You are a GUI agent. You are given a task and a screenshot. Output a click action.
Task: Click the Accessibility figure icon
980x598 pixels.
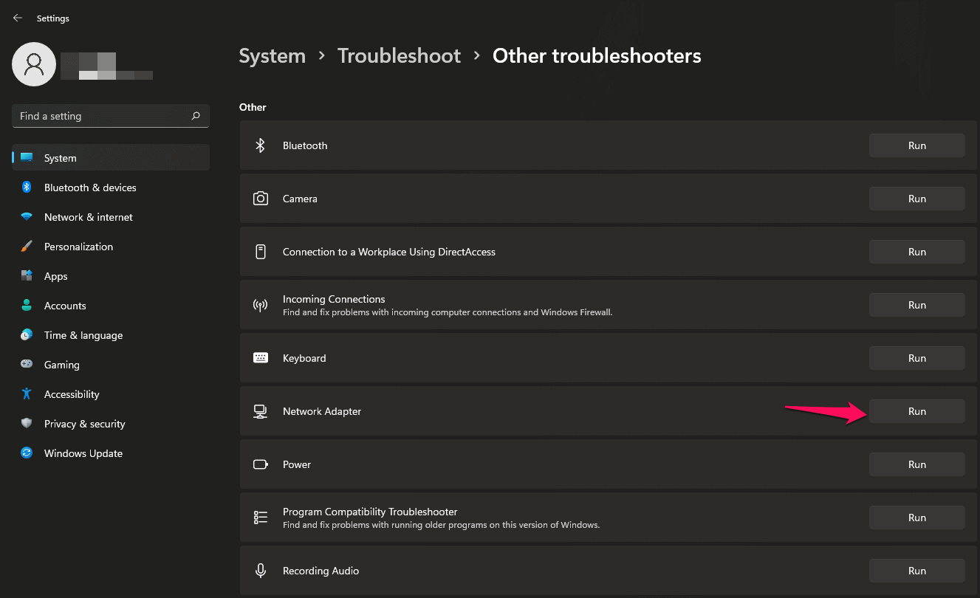pos(27,394)
